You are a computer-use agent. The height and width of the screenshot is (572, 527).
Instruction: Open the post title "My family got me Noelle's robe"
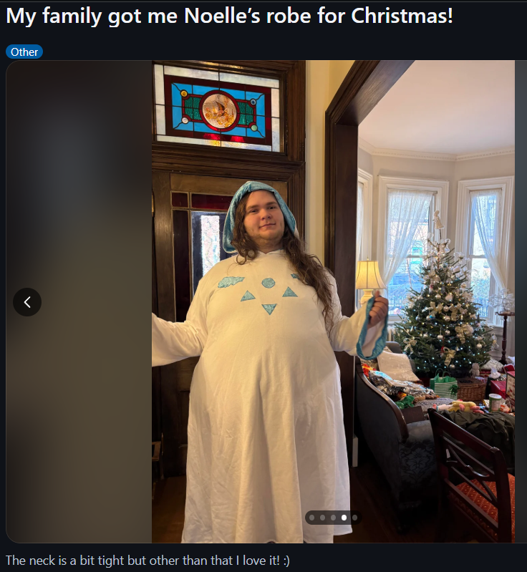pyautogui.click(x=230, y=16)
